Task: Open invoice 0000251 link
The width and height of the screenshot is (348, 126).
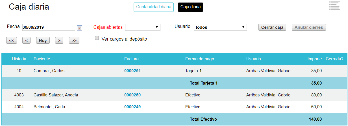Action: pos(132,71)
